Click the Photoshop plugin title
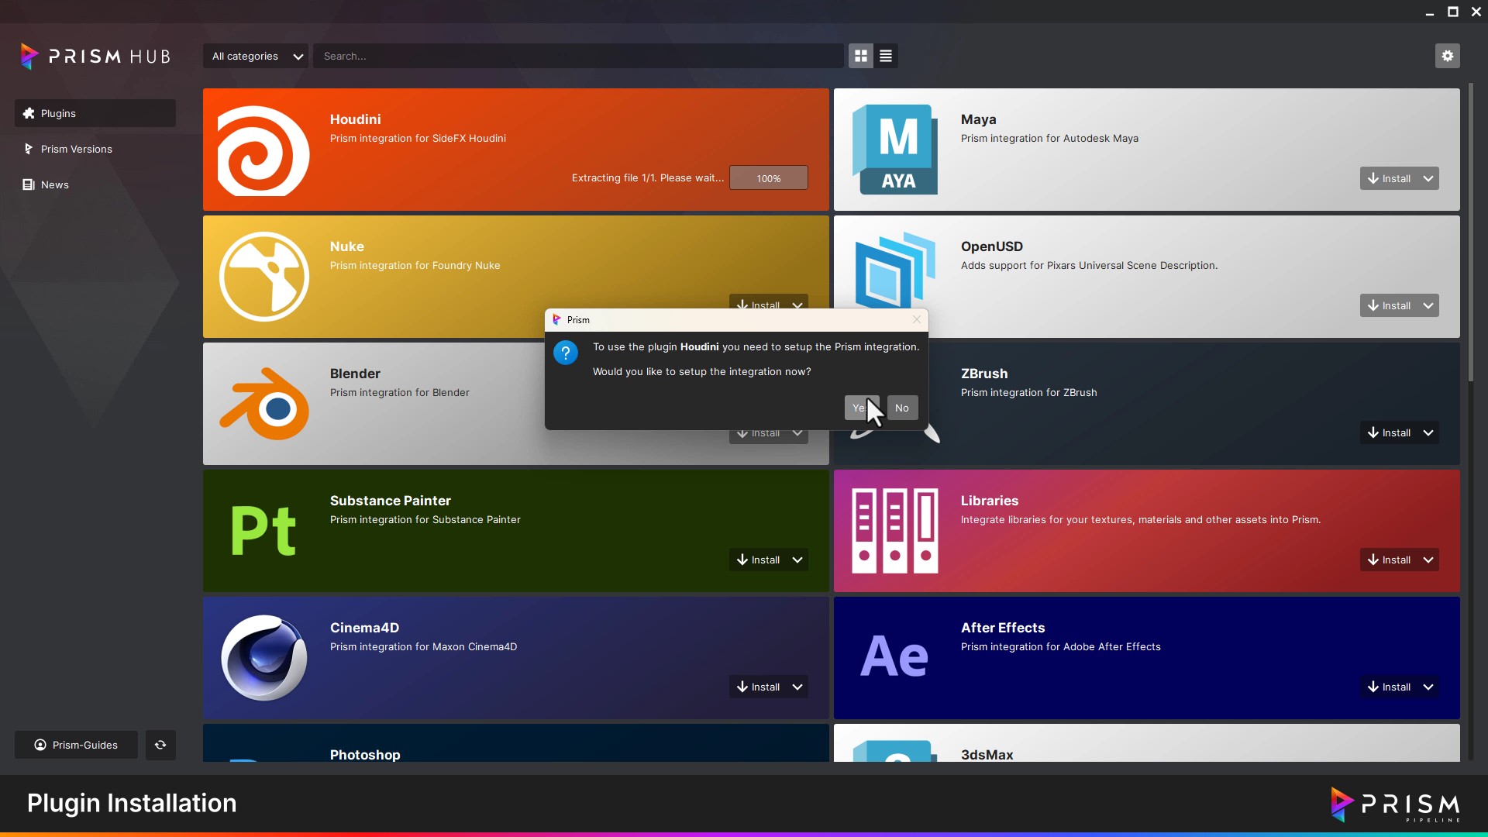This screenshot has height=837, width=1488. [x=365, y=755]
